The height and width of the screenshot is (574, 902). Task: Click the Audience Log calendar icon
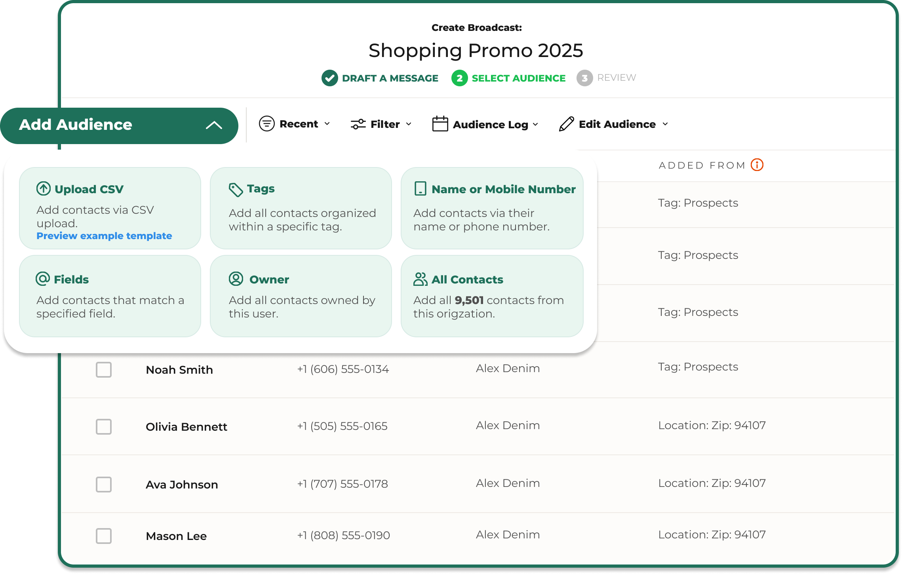click(440, 124)
